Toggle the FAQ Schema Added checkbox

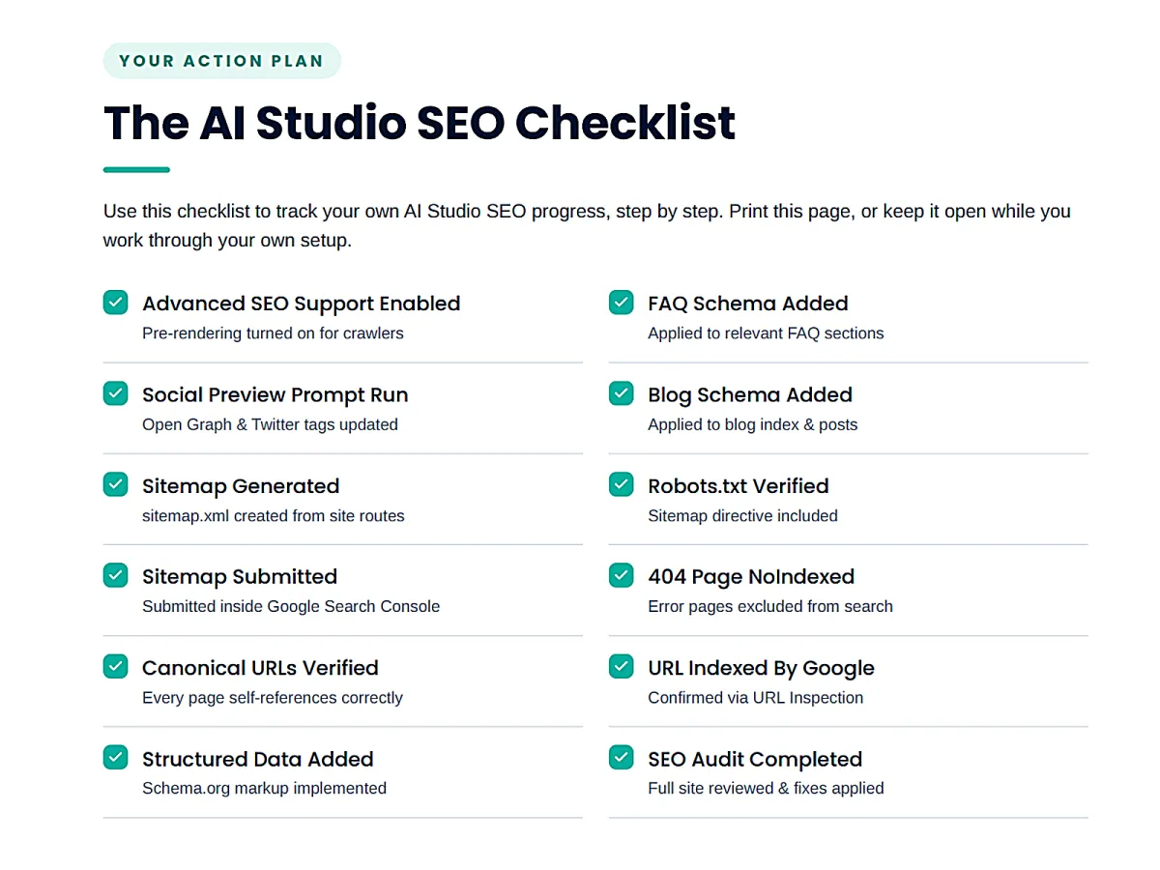[621, 303]
